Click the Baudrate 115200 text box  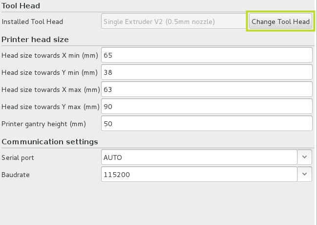click(199, 174)
